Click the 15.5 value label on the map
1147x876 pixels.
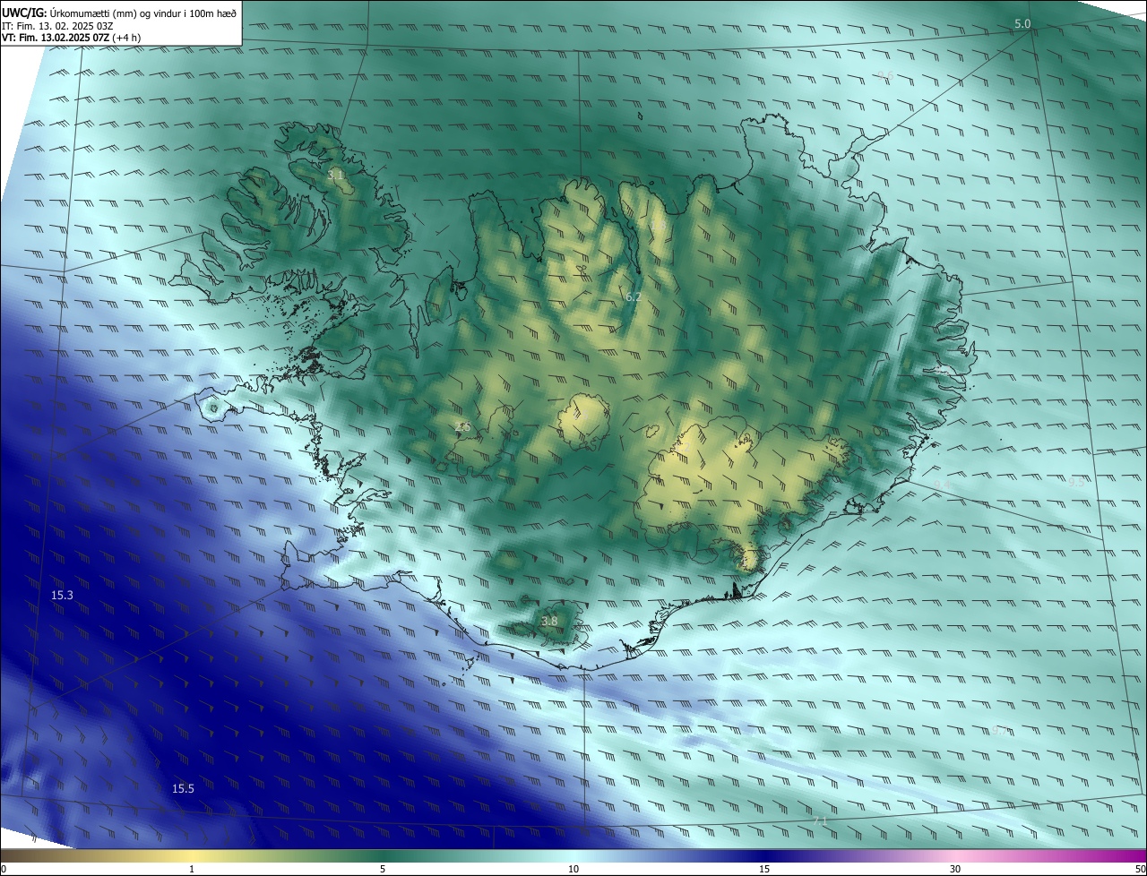183,788
